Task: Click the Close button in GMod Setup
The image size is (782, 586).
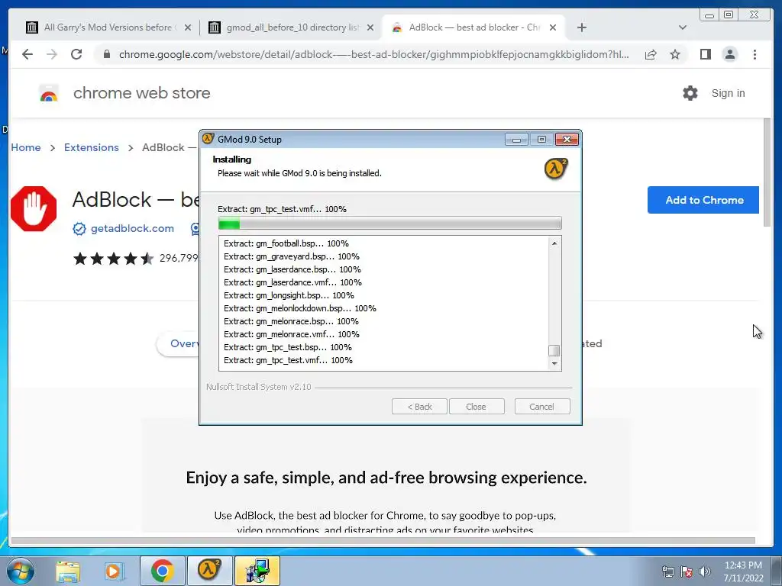Action: pos(477,407)
